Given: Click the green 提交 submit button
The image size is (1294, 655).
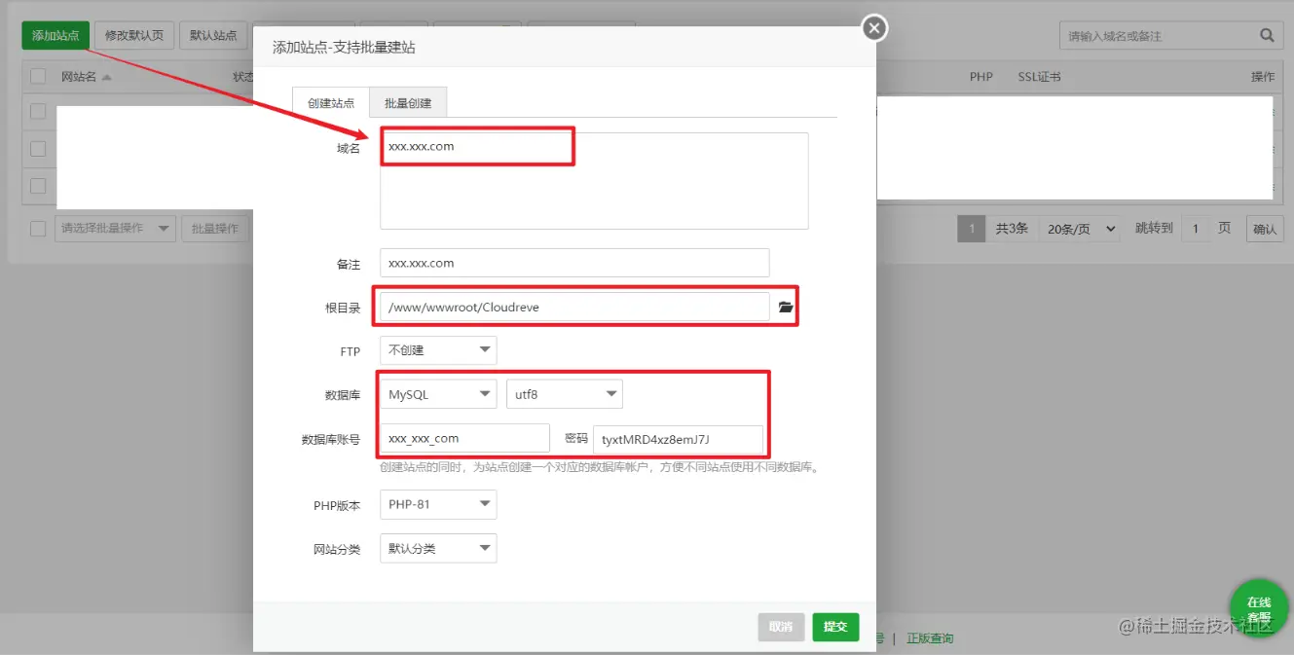Looking at the screenshot, I should pos(834,627).
